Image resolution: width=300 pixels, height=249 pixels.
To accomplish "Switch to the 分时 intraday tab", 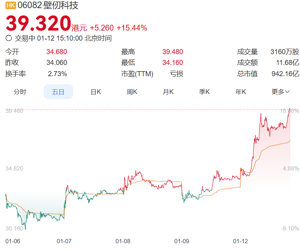I will pos(20,92).
